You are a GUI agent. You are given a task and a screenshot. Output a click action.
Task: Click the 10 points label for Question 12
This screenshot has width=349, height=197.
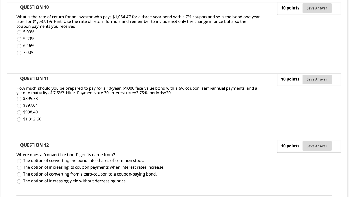coord(290,146)
